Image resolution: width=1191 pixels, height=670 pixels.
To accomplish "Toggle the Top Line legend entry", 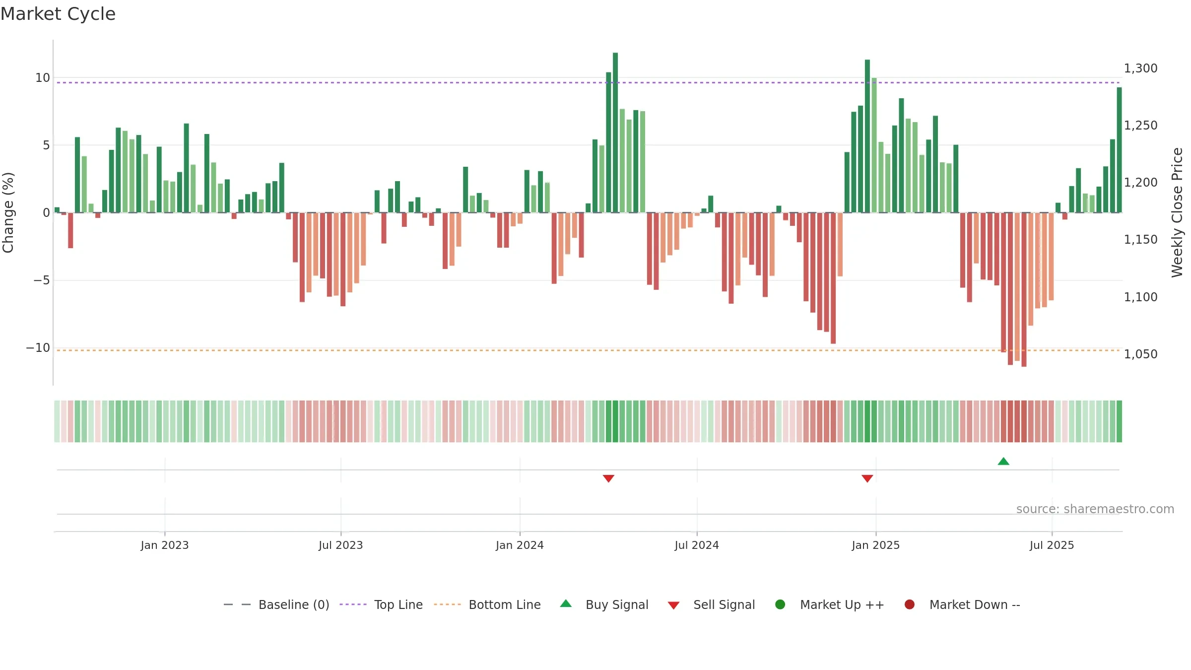I will tap(381, 604).
